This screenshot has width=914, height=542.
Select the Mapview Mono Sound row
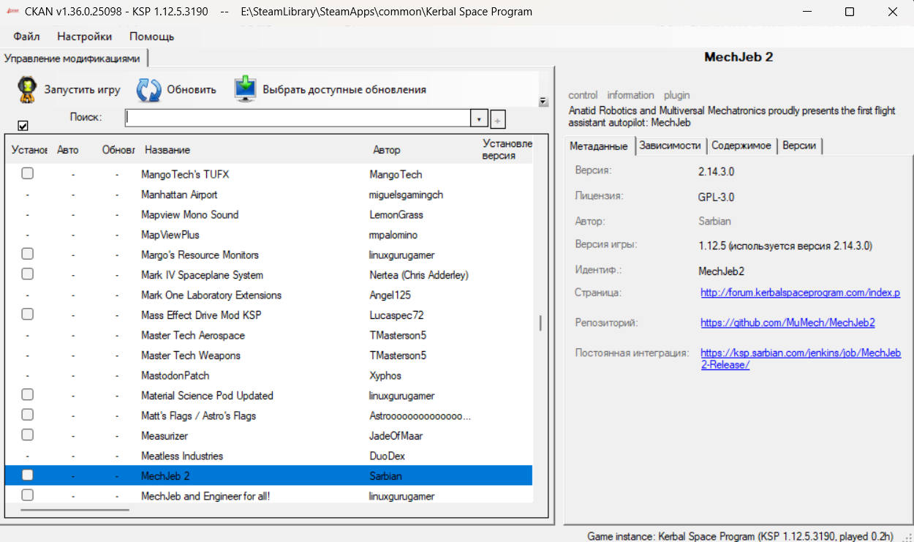(268, 214)
